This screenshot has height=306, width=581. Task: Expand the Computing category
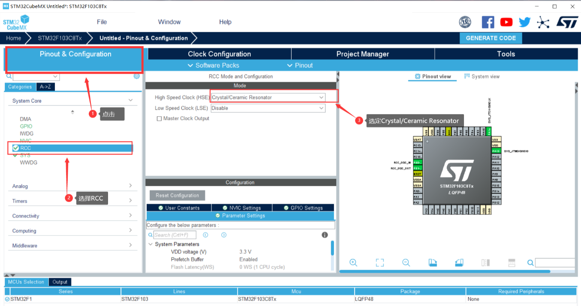click(130, 230)
